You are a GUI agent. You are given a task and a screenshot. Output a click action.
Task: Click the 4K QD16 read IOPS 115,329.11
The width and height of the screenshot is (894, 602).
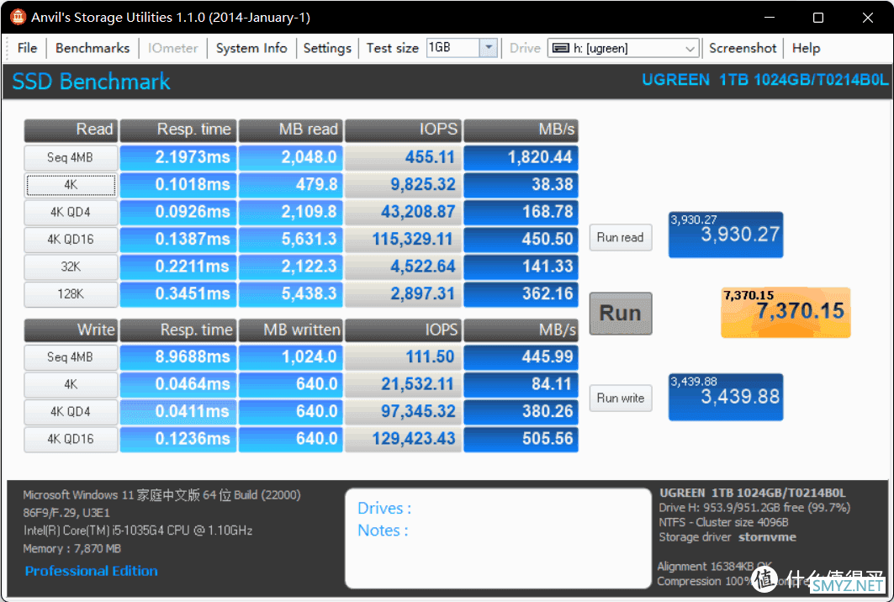(403, 240)
